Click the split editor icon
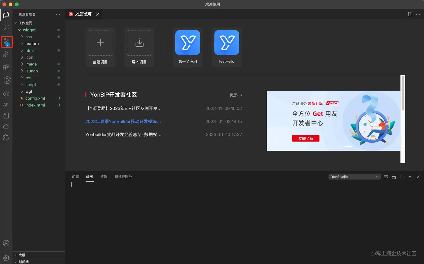The width and height of the screenshot is (424, 264). (410, 14)
